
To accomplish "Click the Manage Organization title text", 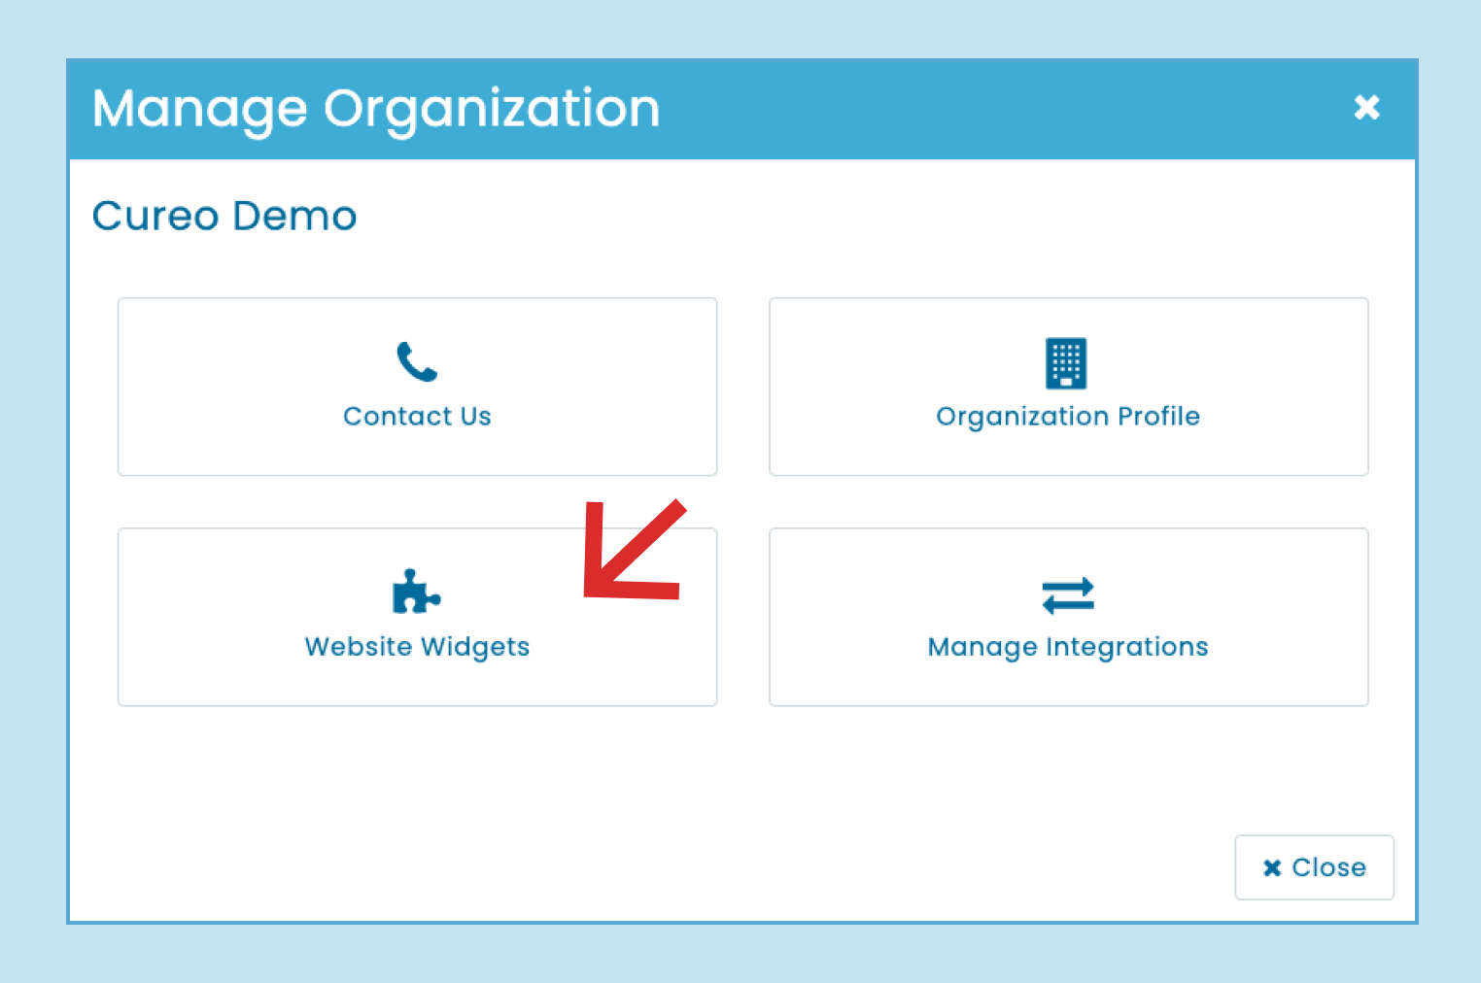I will click(375, 108).
